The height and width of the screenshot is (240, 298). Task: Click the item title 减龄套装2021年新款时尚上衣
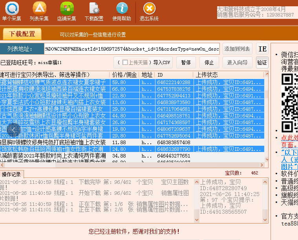53,156
